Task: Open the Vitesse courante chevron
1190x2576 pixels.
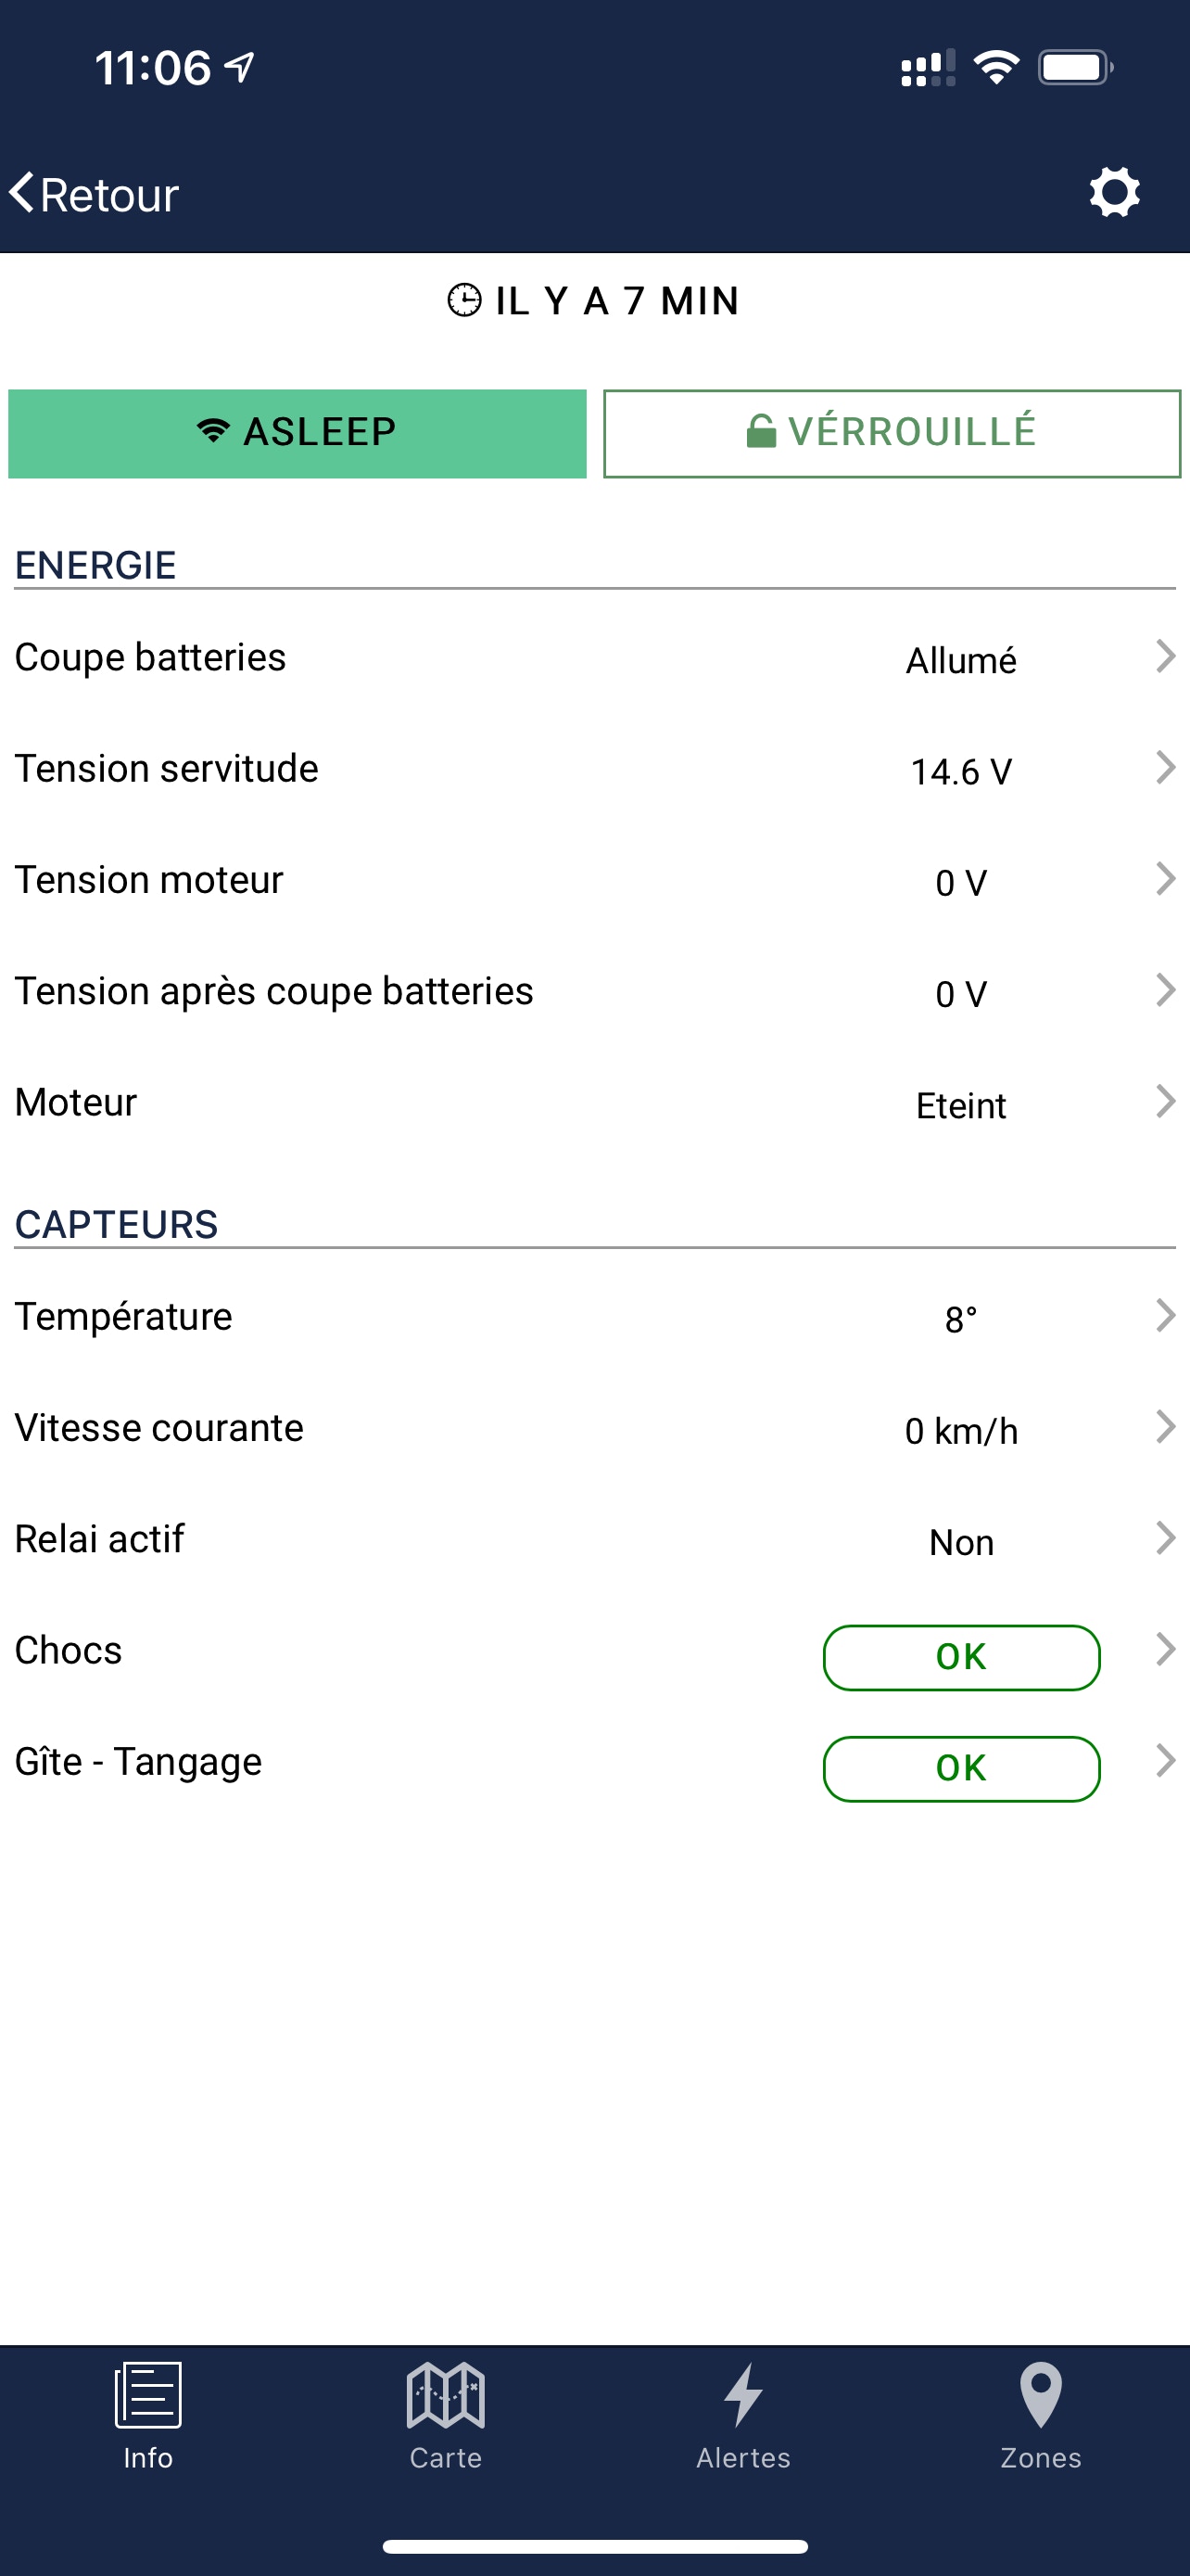Action: click(1164, 1427)
